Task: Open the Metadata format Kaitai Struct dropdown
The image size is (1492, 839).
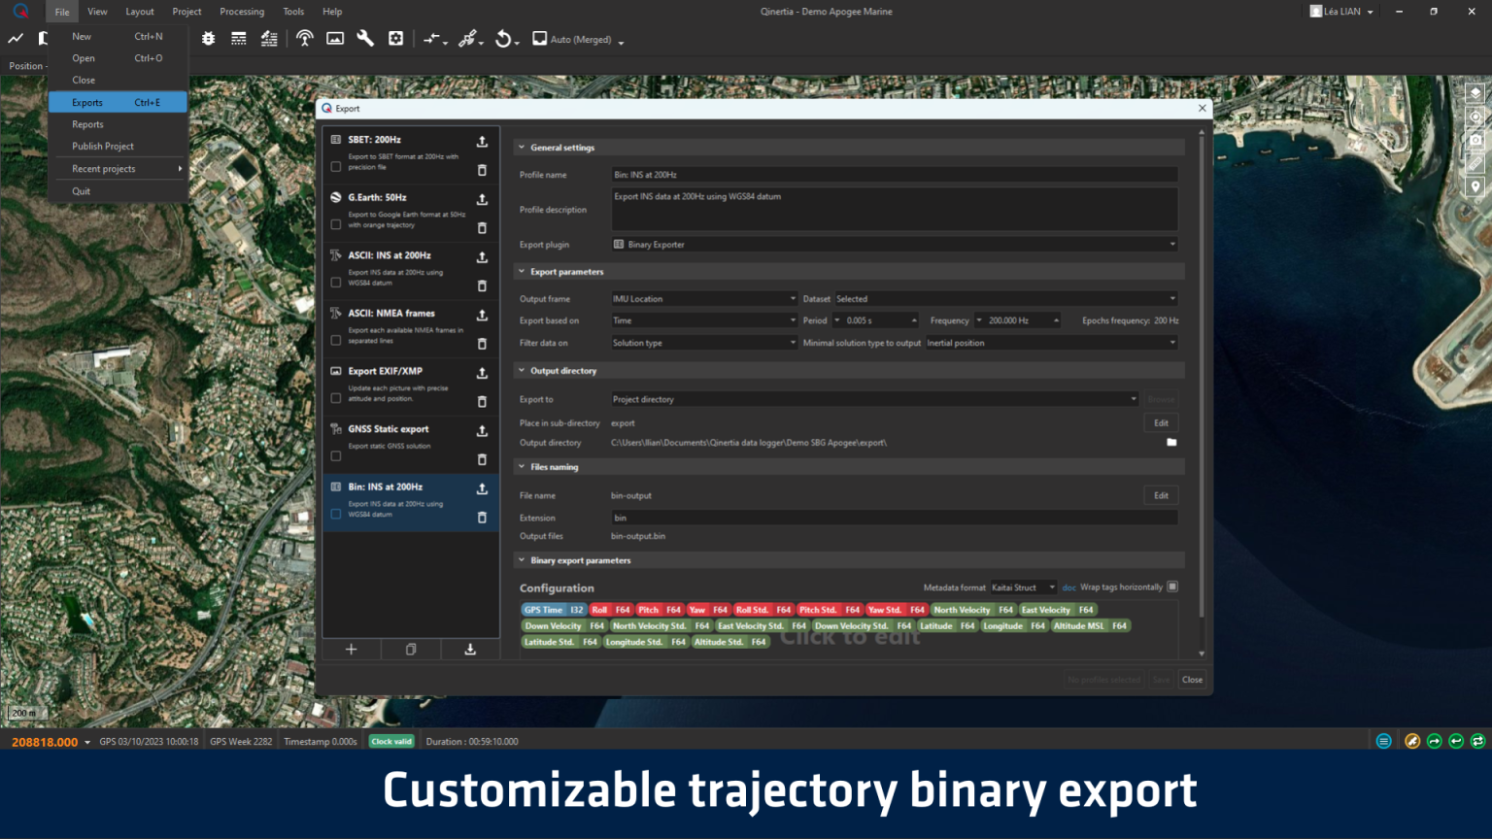Action: pos(1024,587)
